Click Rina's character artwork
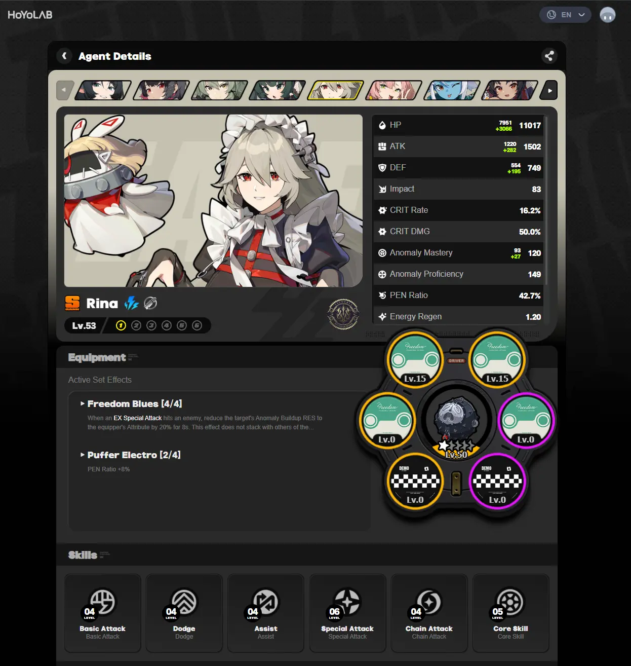This screenshot has height=666, width=631. coord(213,201)
